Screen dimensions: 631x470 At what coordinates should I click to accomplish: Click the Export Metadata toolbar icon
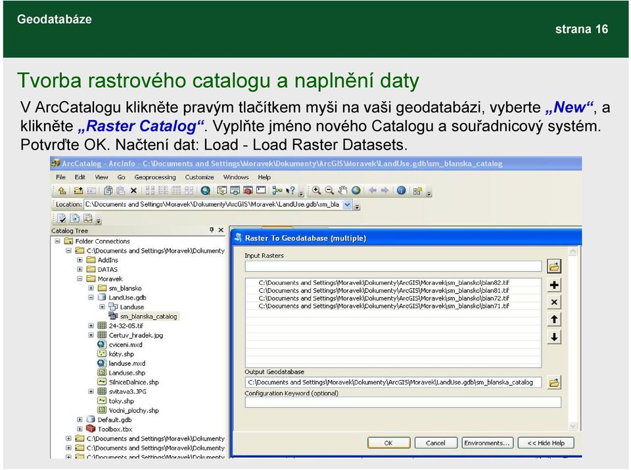click(x=75, y=219)
